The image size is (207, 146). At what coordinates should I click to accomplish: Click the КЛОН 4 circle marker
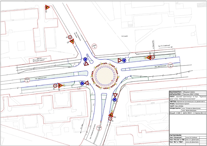[x=94, y=46]
